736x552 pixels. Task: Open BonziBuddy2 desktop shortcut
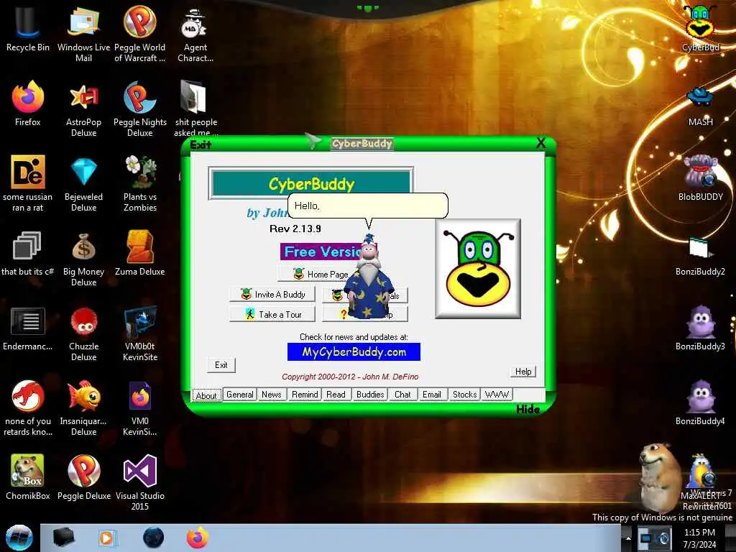700,256
